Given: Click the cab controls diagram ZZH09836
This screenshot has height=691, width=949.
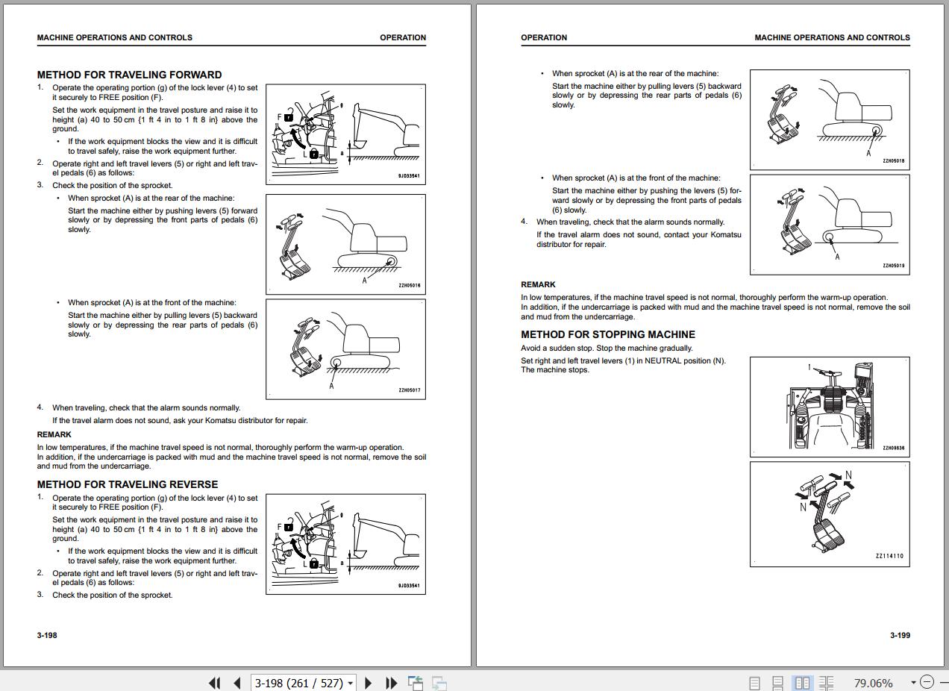Looking at the screenshot, I should pos(830,407).
